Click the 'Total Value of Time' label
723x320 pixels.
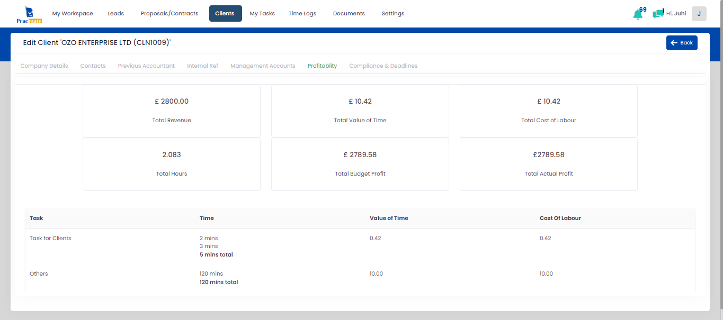point(360,121)
